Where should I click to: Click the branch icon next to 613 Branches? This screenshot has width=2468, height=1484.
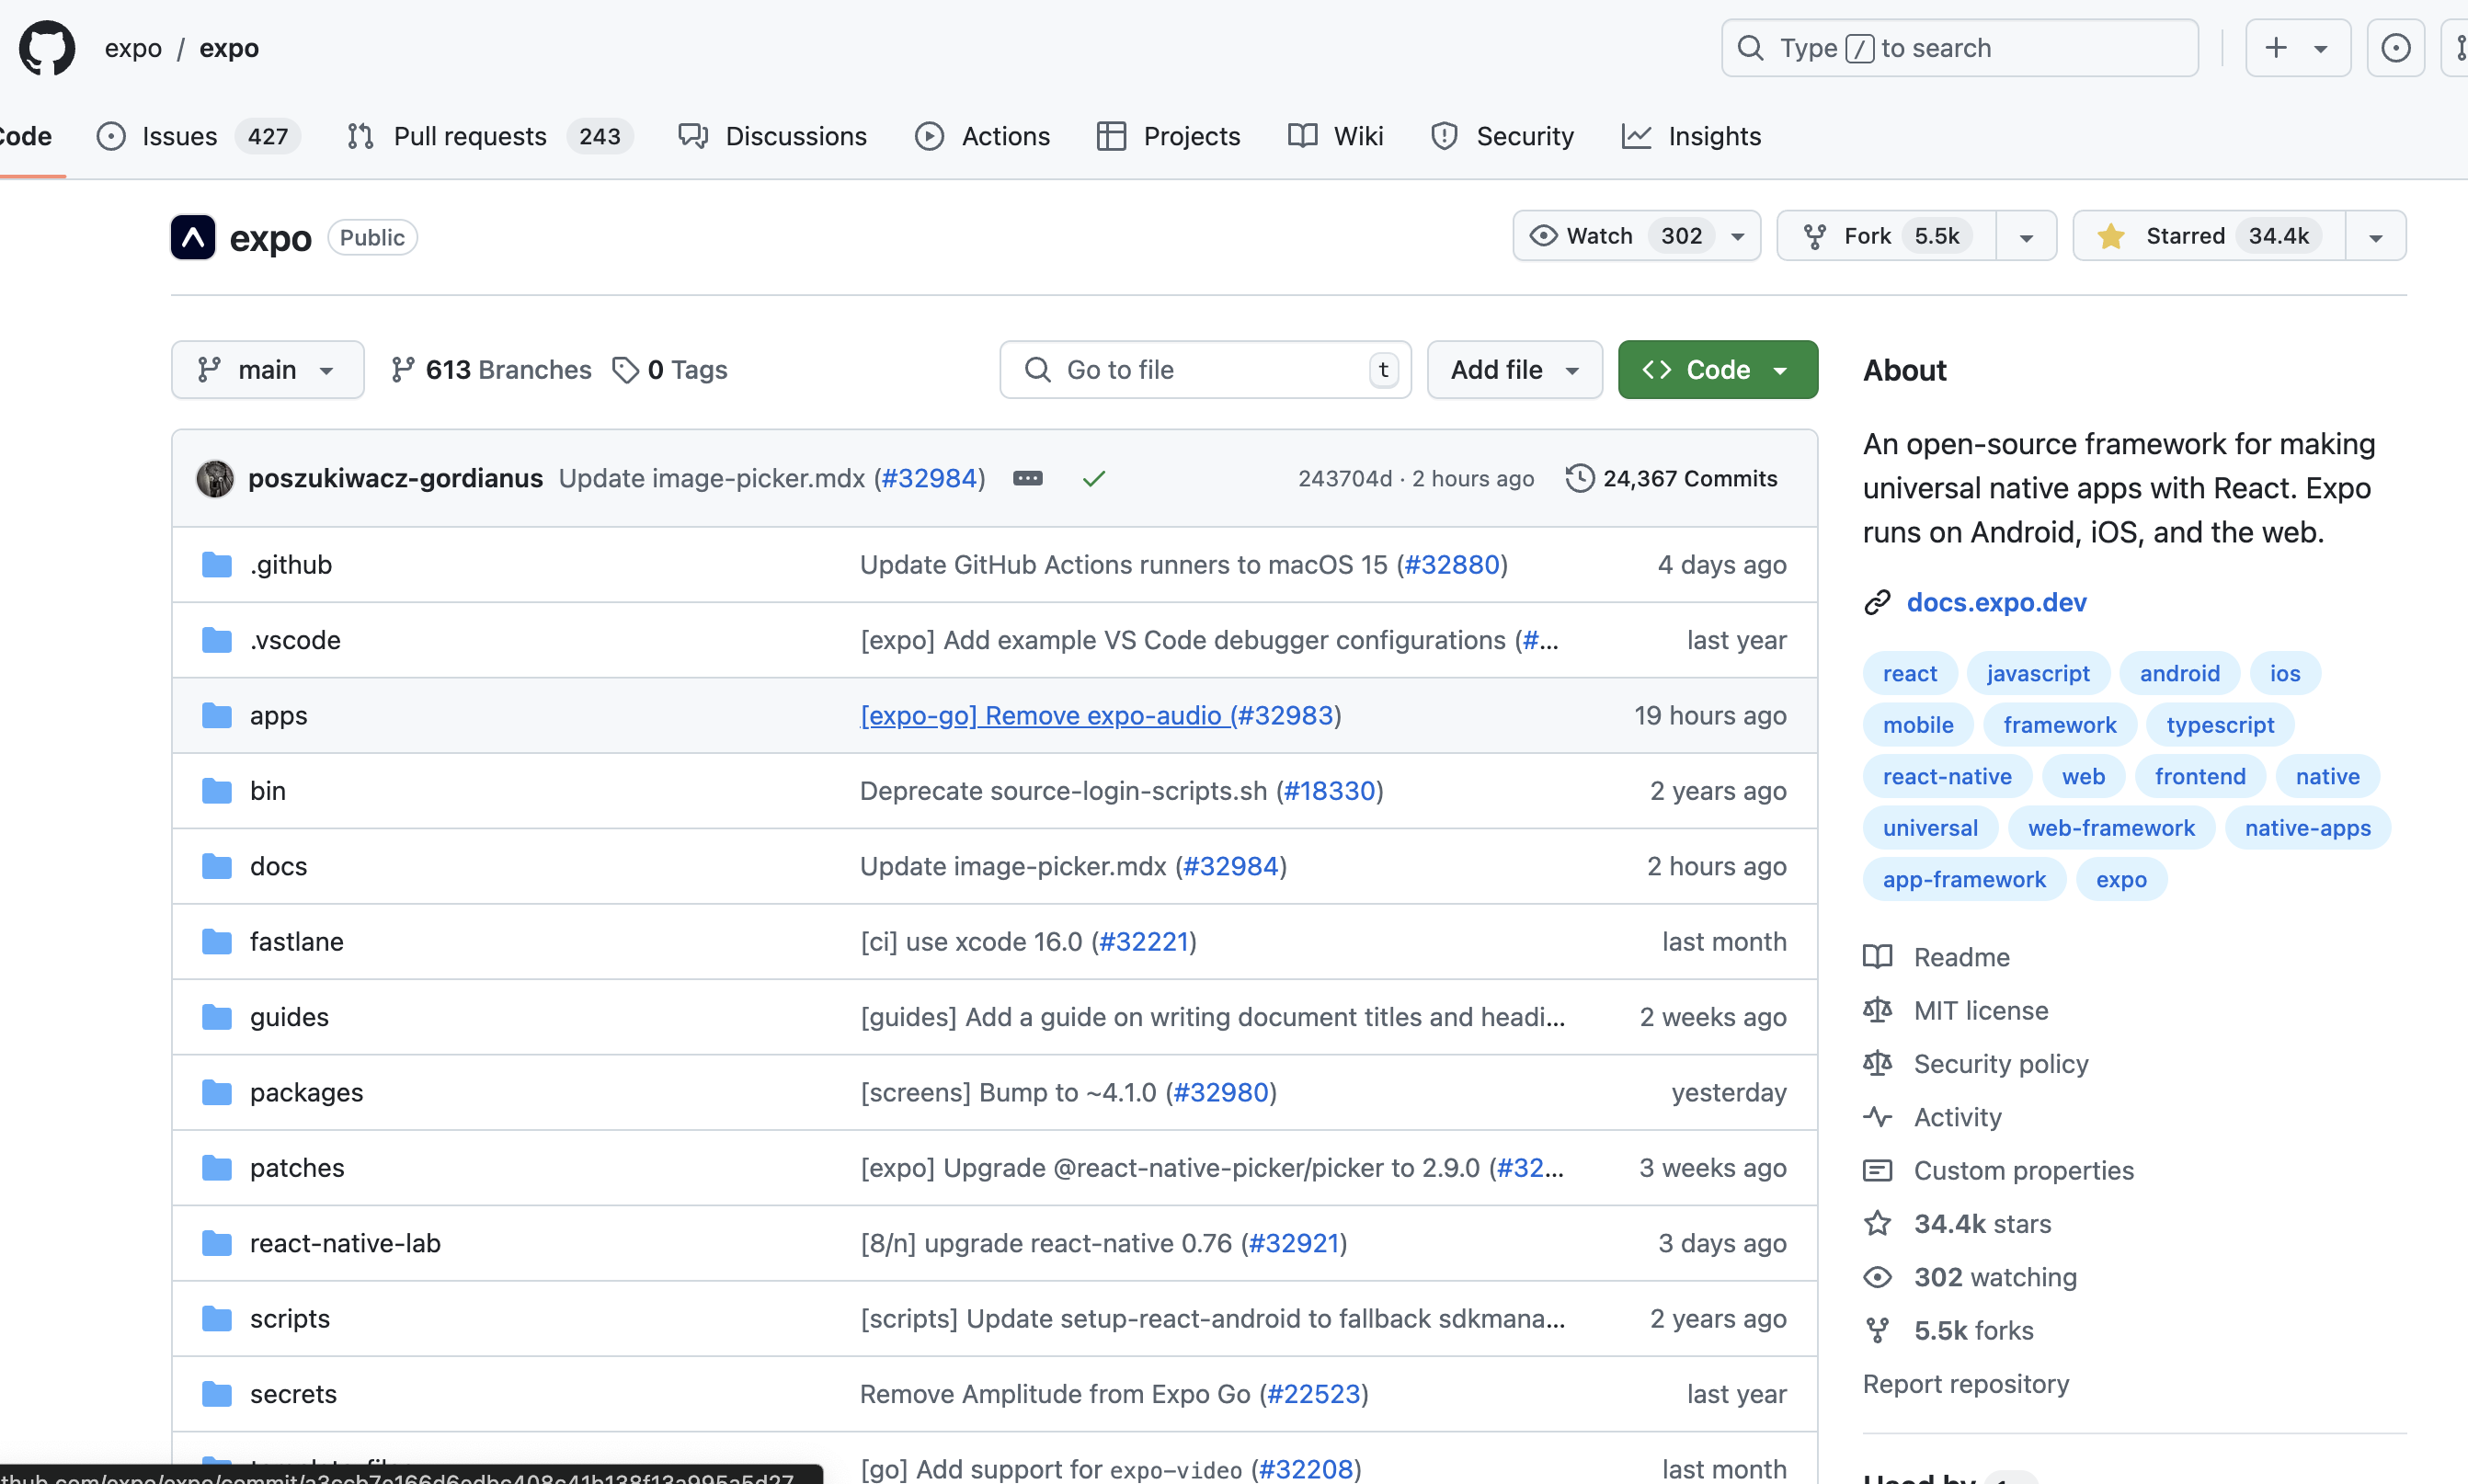[402, 369]
